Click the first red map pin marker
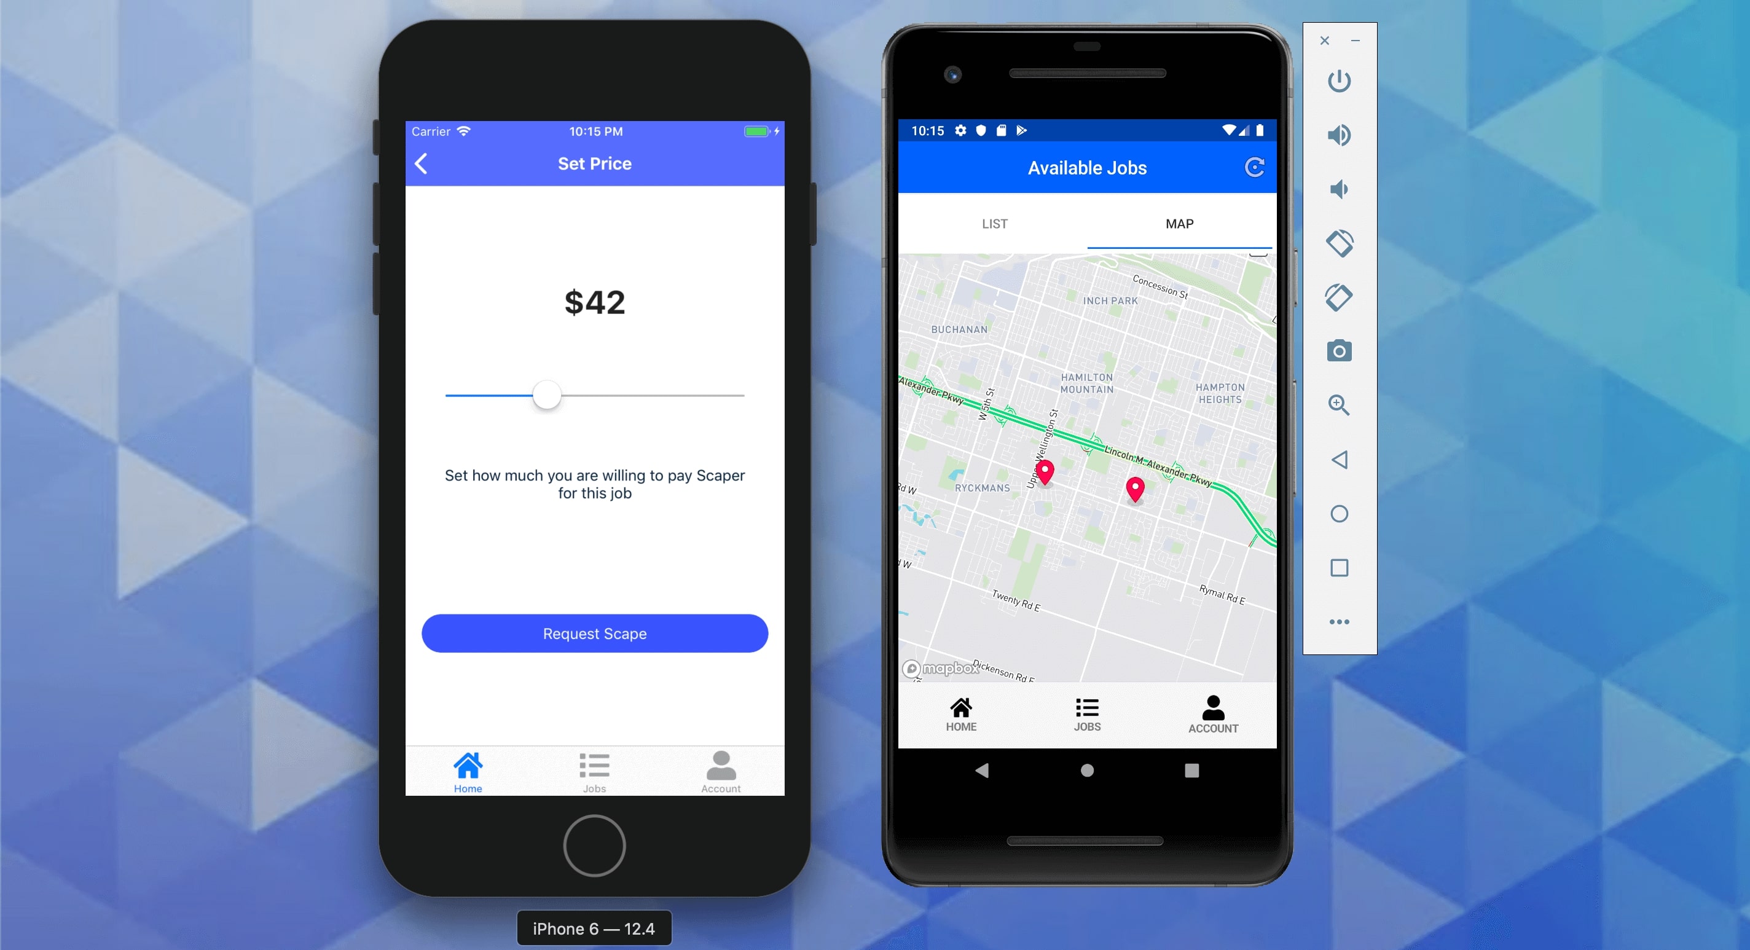 [1045, 473]
